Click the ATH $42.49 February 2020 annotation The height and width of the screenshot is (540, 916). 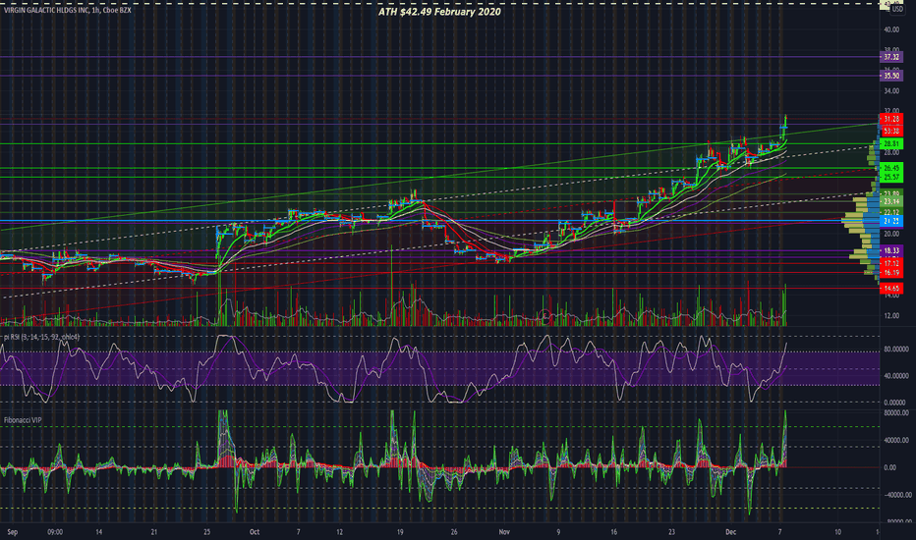439,12
